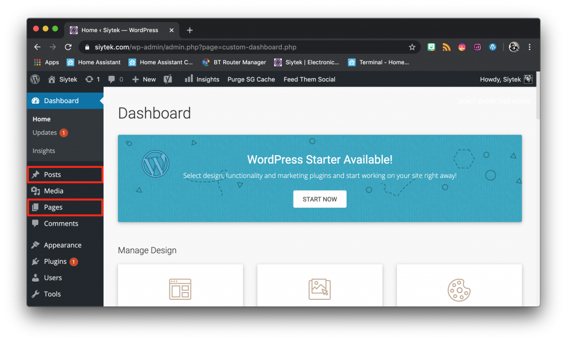Open Comments in the sidebar
Image resolution: width=567 pixels, height=342 pixels.
65,223
